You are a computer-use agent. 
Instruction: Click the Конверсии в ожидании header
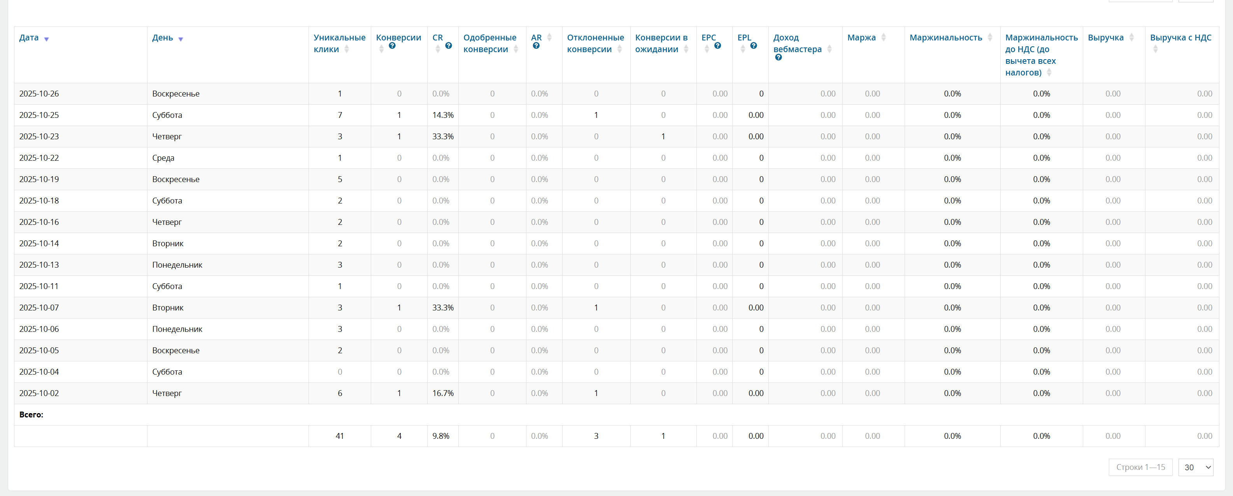[x=661, y=43]
